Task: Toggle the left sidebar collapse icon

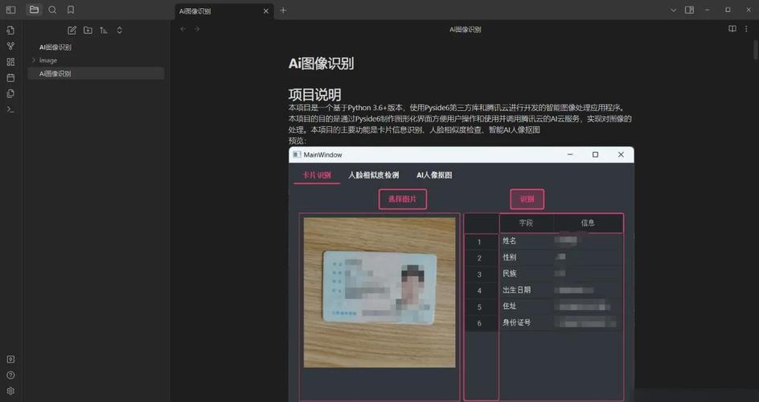Action: coord(10,10)
